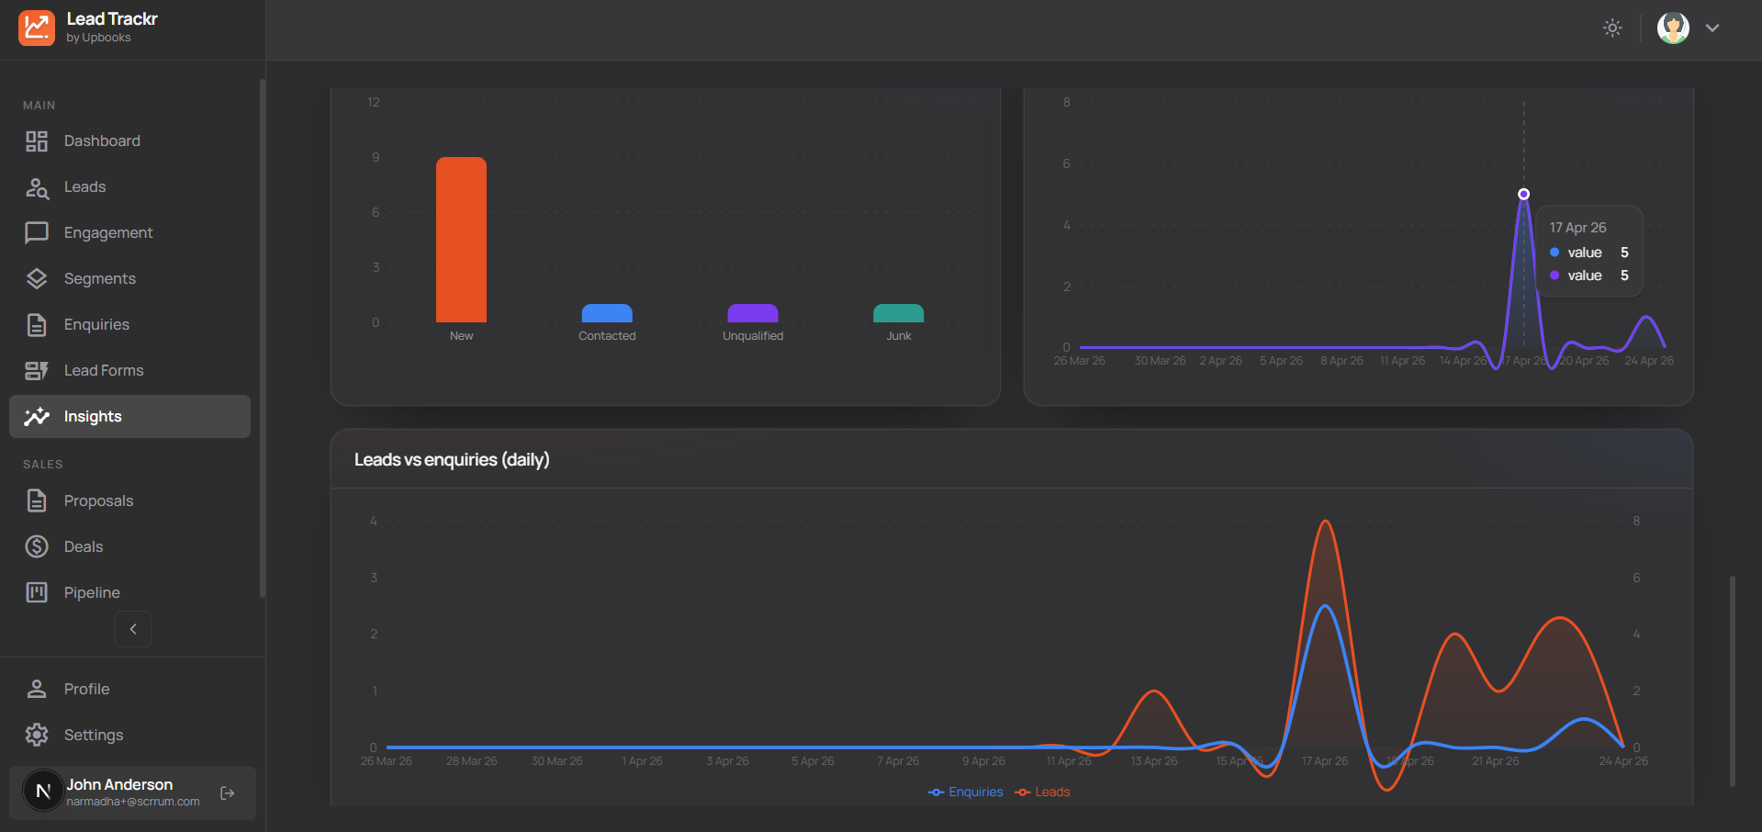The width and height of the screenshot is (1762, 832).
Task: Click the 17 Apr 26 tooltip data point
Action: (x=1523, y=194)
